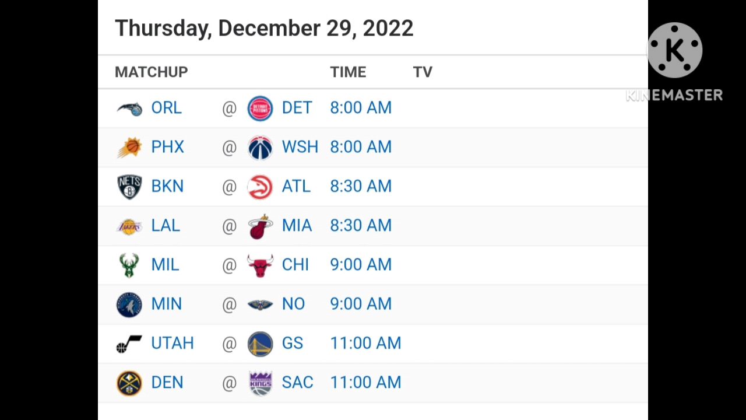Click the 9:00 AM MIN-NO game time

click(x=361, y=304)
